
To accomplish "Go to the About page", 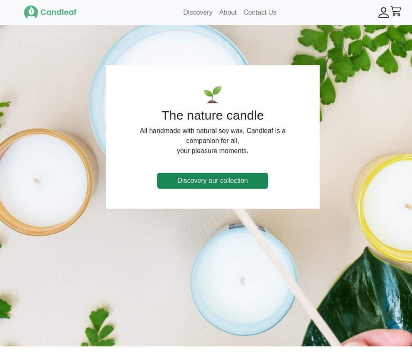I will pyautogui.click(x=228, y=13).
